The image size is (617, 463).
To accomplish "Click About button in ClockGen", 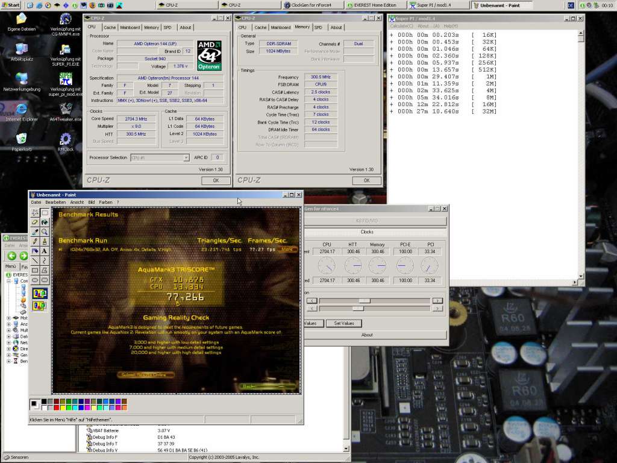I will click(x=375, y=335).
